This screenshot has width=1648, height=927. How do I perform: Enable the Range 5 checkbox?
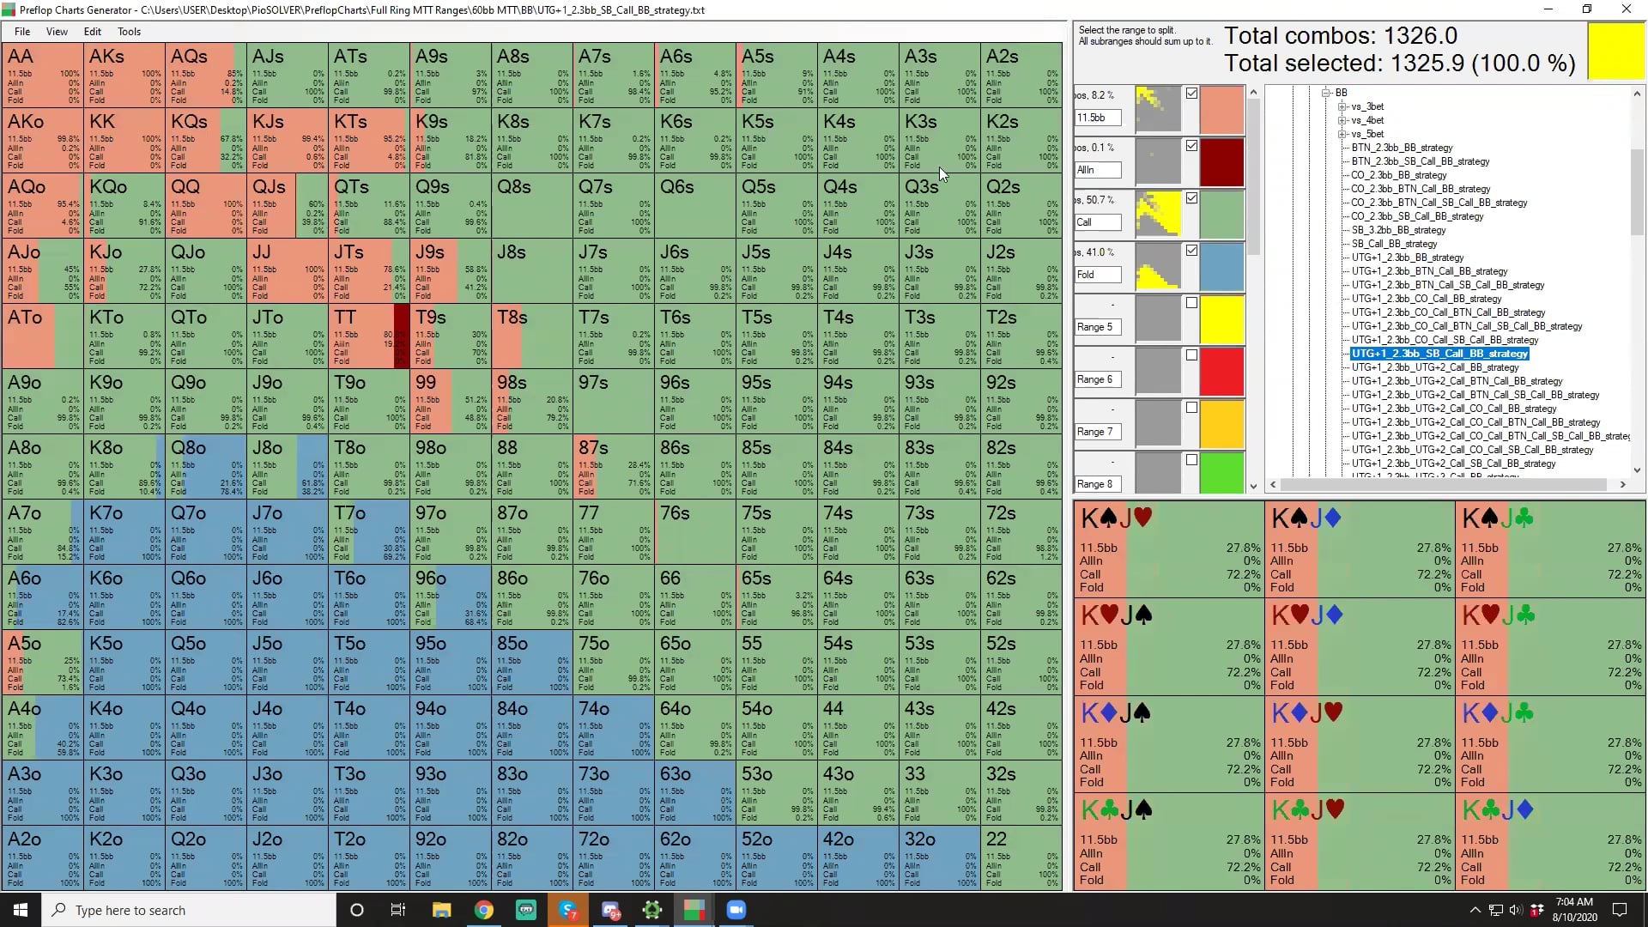pos(1191,303)
